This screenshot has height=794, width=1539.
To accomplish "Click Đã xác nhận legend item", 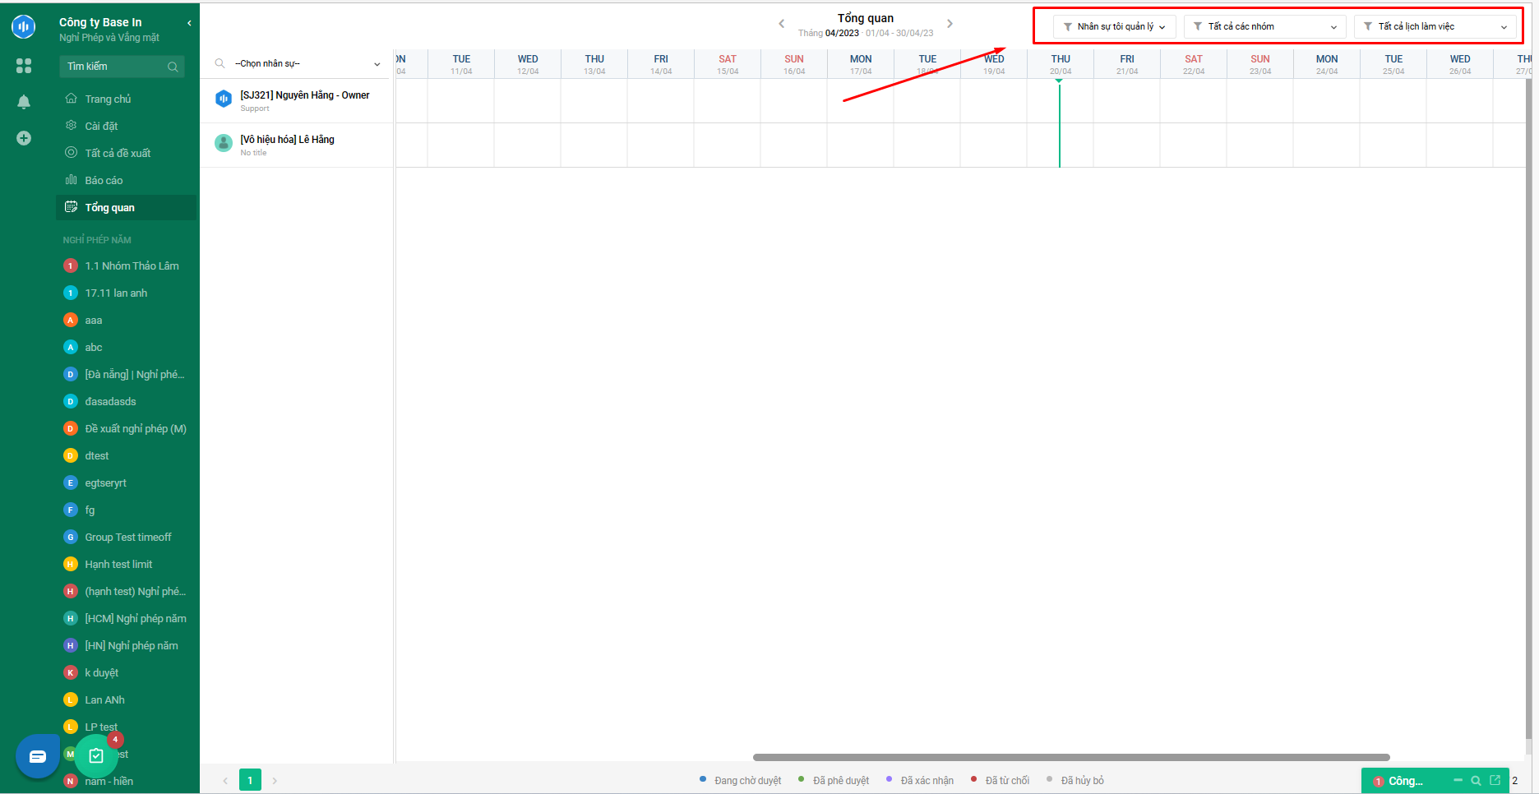I will tap(920, 780).
